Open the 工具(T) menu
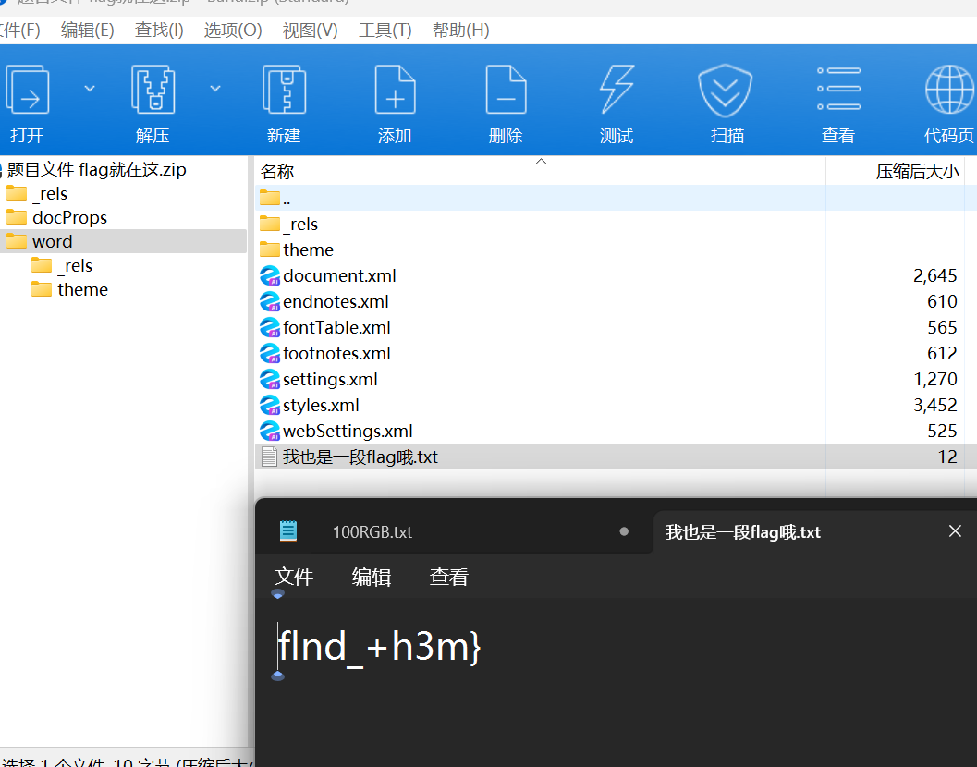 385,30
